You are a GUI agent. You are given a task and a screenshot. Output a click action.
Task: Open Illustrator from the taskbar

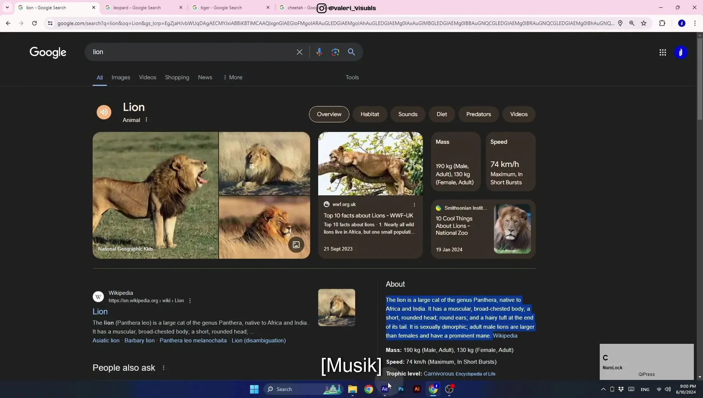tap(417, 389)
